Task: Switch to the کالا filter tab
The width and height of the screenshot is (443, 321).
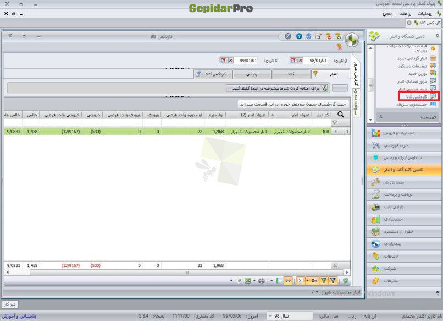Action: tap(291, 74)
